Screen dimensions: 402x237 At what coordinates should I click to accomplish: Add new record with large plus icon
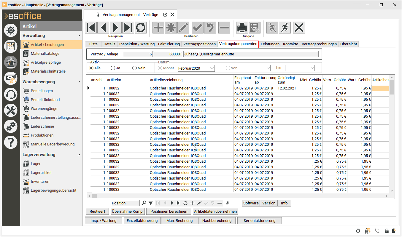point(158,28)
